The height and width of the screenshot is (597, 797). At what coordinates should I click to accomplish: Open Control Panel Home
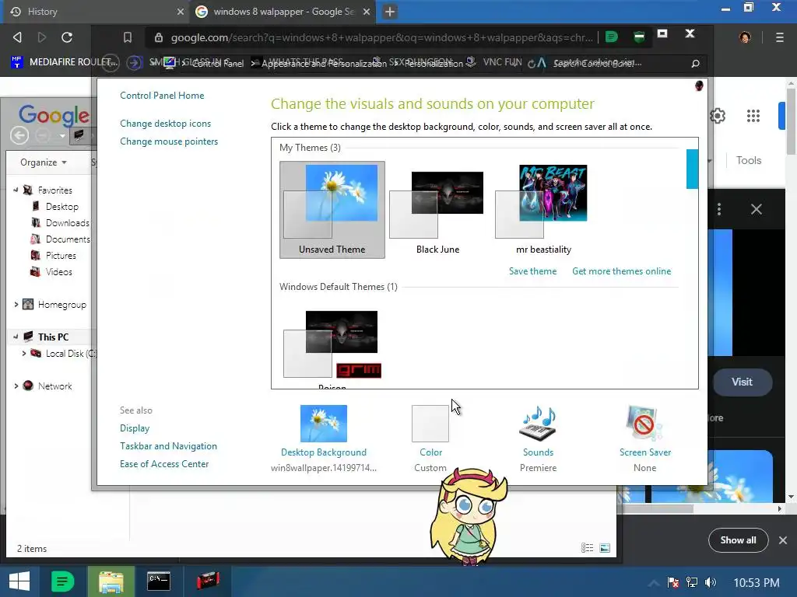[x=162, y=96]
